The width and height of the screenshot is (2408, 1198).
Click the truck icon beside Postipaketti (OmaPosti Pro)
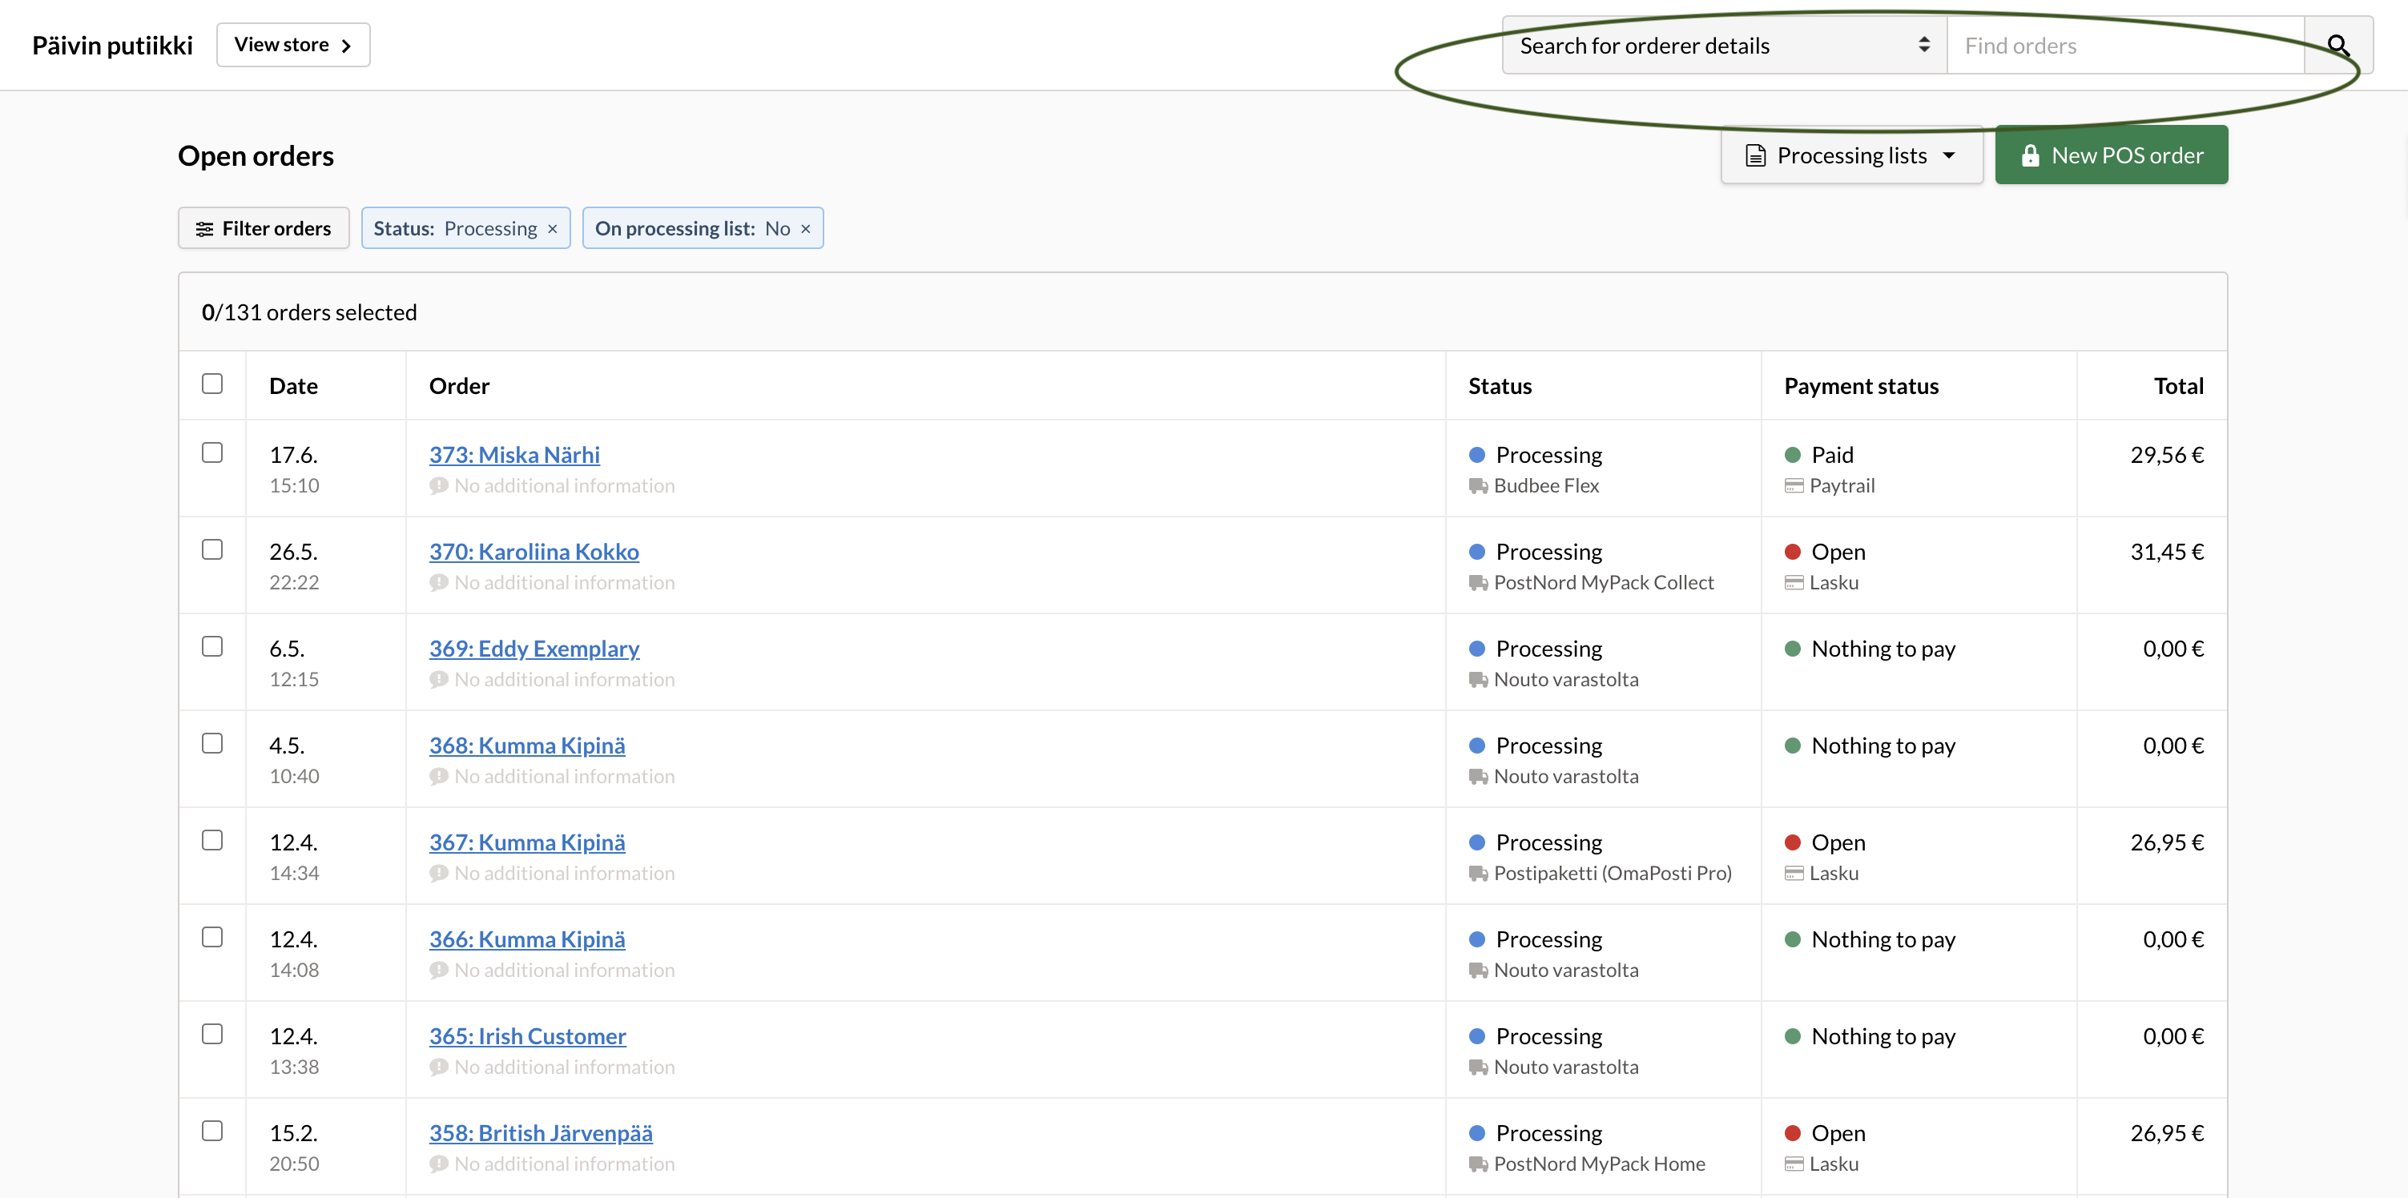click(x=1478, y=874)
